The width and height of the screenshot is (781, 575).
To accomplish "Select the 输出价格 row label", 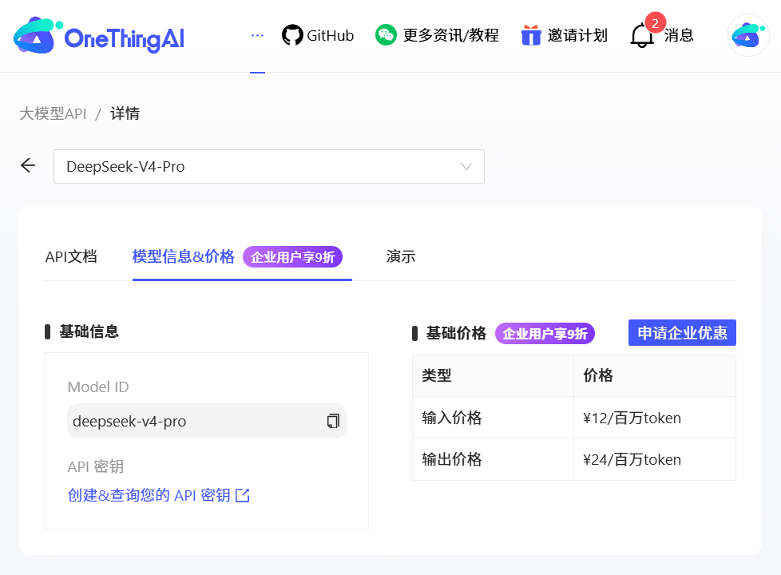I will [x=452, y=459].
